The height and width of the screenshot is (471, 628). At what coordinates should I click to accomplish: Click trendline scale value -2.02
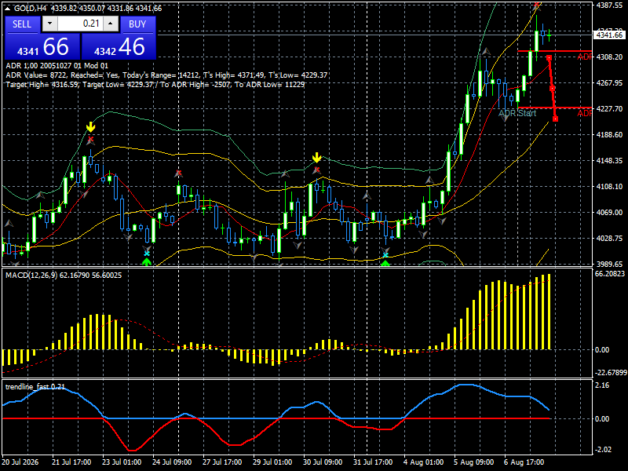tap(603, 449)
